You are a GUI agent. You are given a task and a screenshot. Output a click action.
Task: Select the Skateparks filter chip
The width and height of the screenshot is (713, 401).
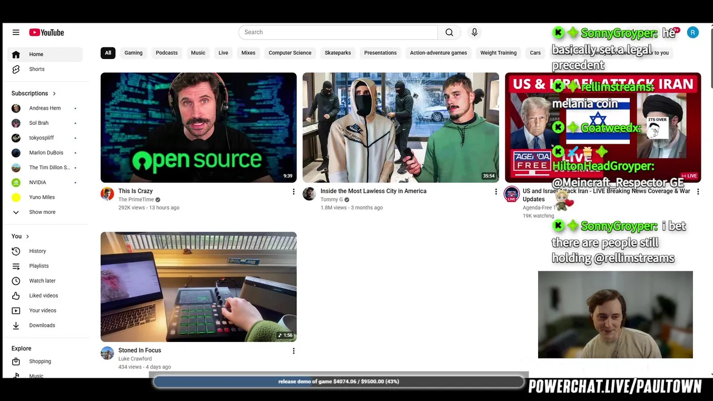[x=338, y=53]
